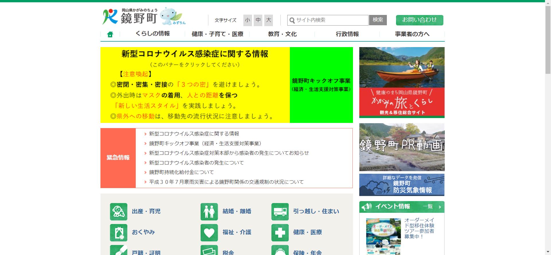This screenshot has width=551, height=255.
Task: Open the Kagamino town logo
Action: (130, 16)
